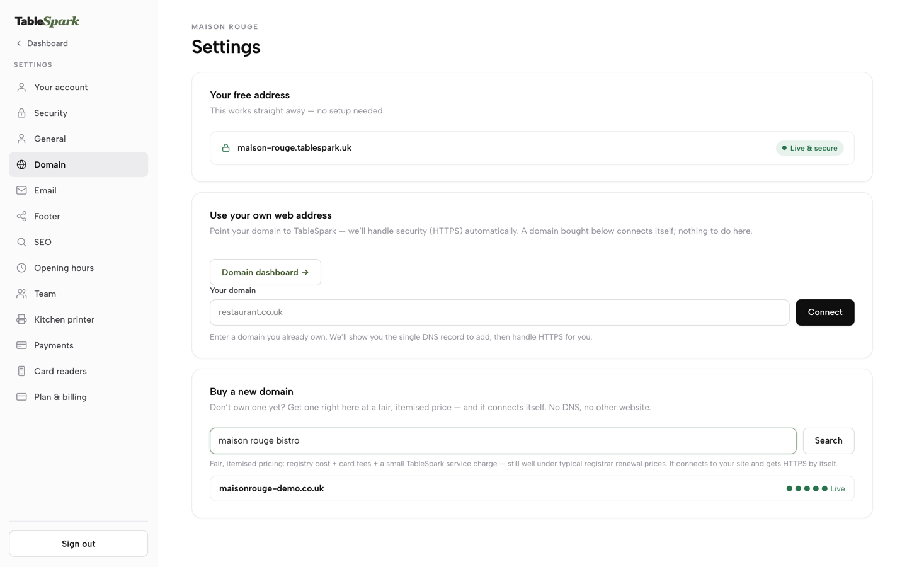The height and width of the screenshot is (567, 907).
Task: Click the magnifier icon for SEO
Action: click(21, 243)
